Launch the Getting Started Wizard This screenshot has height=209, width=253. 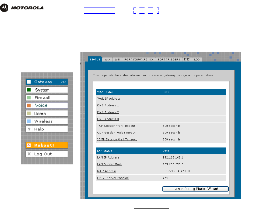[195, 189]
